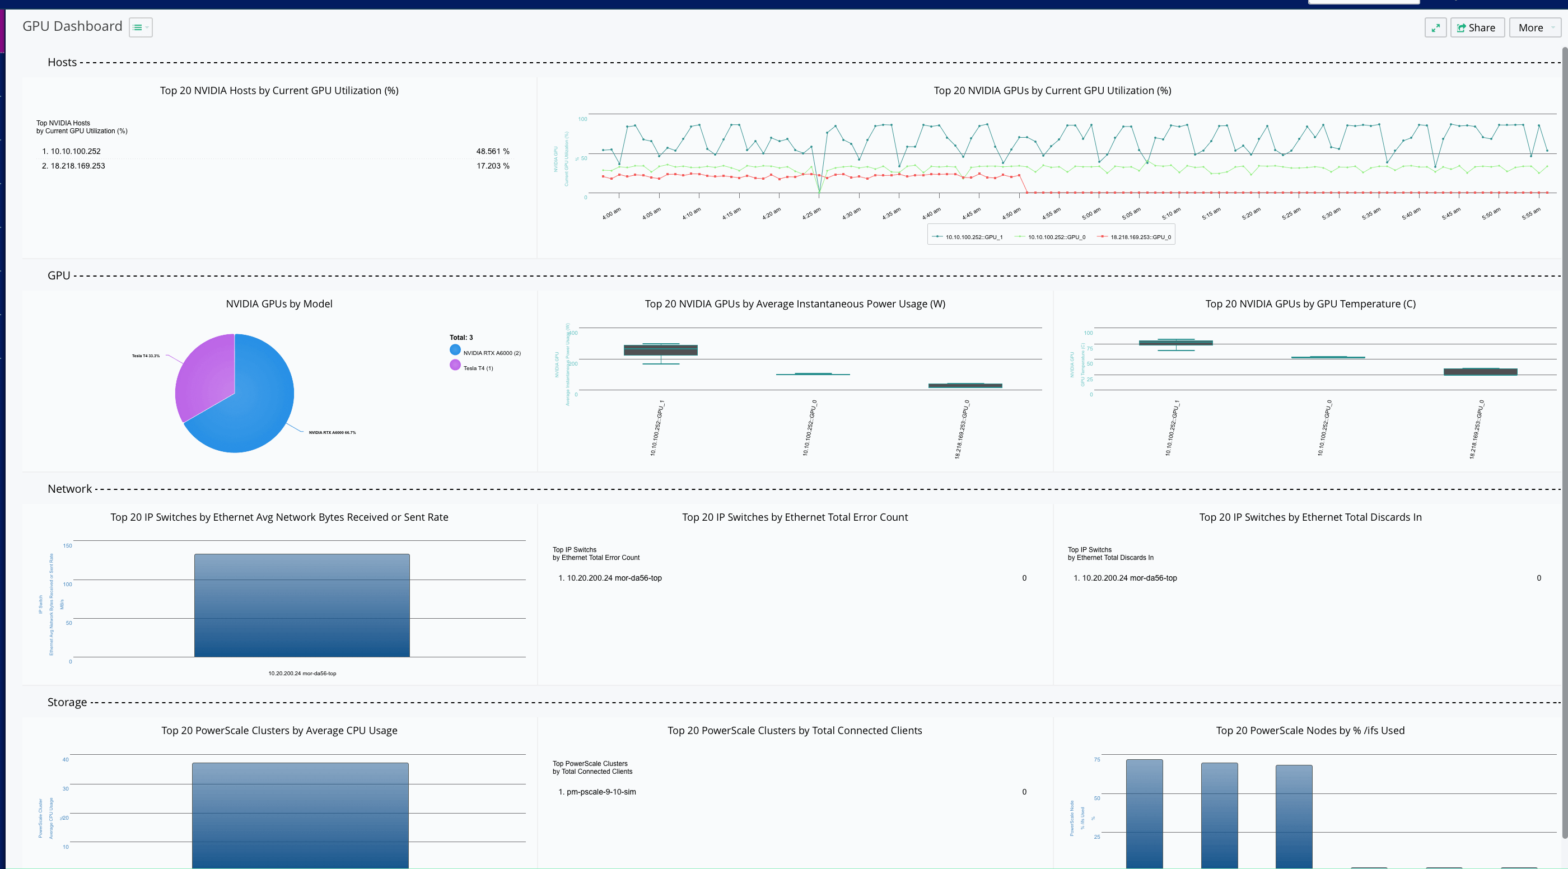Toggle 10.10.100.252::GPU_0 series in the legend

[1056, 237]
